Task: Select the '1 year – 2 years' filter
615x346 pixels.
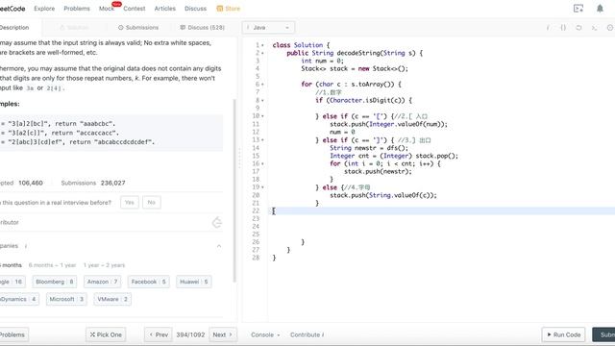Action: coord(104,265)
